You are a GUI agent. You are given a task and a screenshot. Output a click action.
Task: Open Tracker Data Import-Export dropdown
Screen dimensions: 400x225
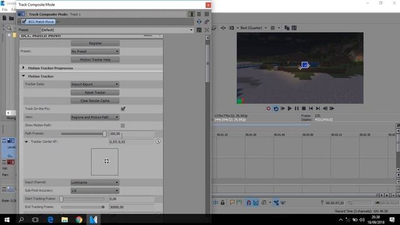coord(95,84)
